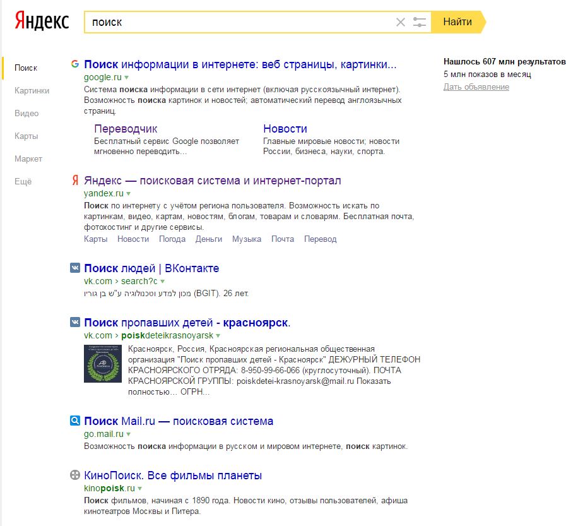Image resolution: width=566 pixels, height=526 pixels.
Task: Click VK favicon beside Поиск пропавших детей result
Action: pyautogui.click(x=74, y=322)
